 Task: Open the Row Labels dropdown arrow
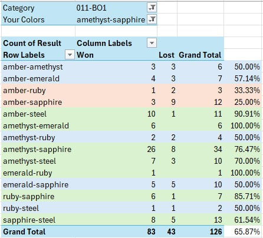point(70,55)
